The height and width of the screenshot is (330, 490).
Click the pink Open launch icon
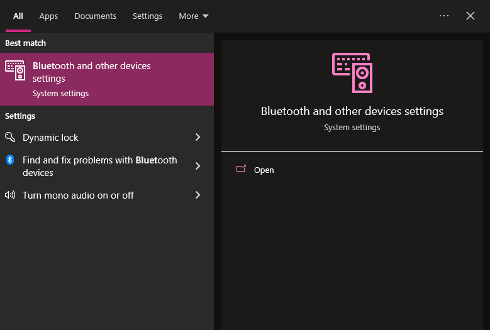coord(241,169)
